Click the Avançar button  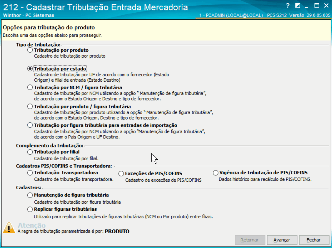pos(282,240)
